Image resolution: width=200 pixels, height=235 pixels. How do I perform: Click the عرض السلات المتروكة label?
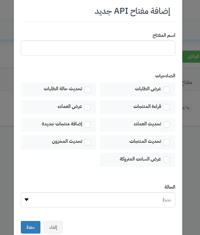[x=140, y=159]
